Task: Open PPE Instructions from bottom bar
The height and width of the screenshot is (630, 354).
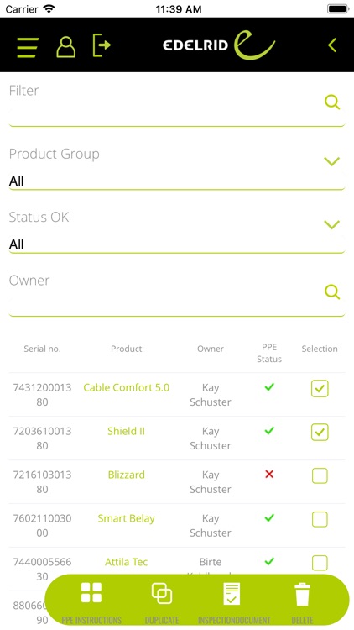Action: 91,602
